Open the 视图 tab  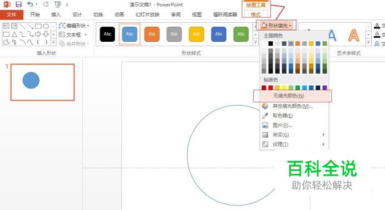pos(197,14)
